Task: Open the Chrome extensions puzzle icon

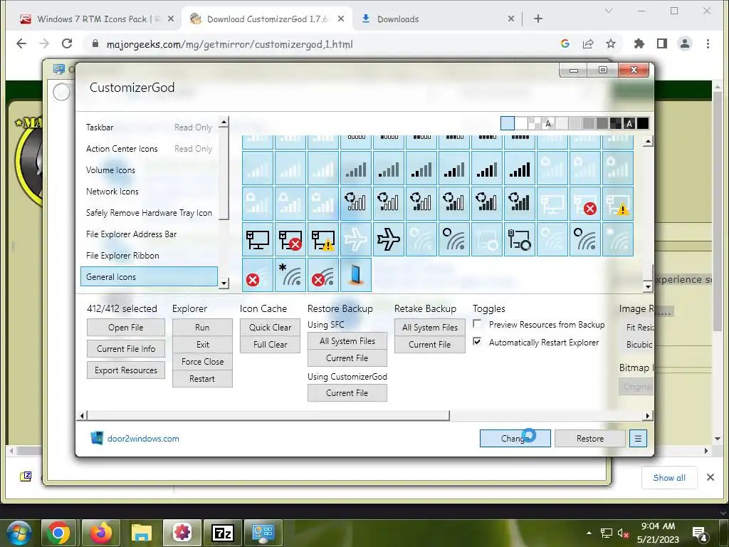Action: pyautogui.click(x=639, y=43)
